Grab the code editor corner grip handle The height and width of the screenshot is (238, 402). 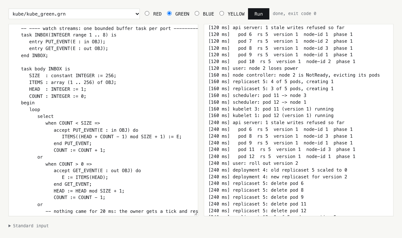(196, 214)
